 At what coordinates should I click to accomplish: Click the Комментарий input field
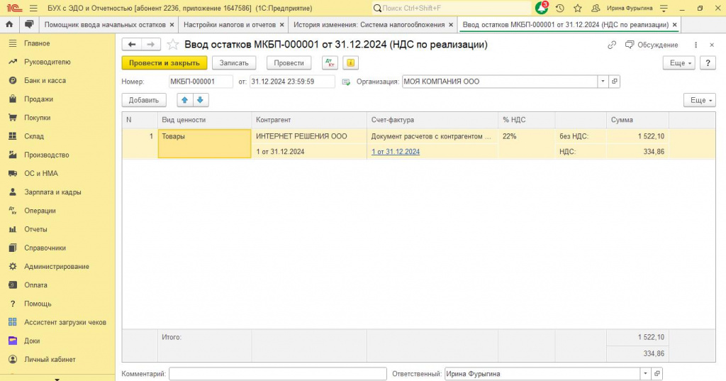(278, 374)
